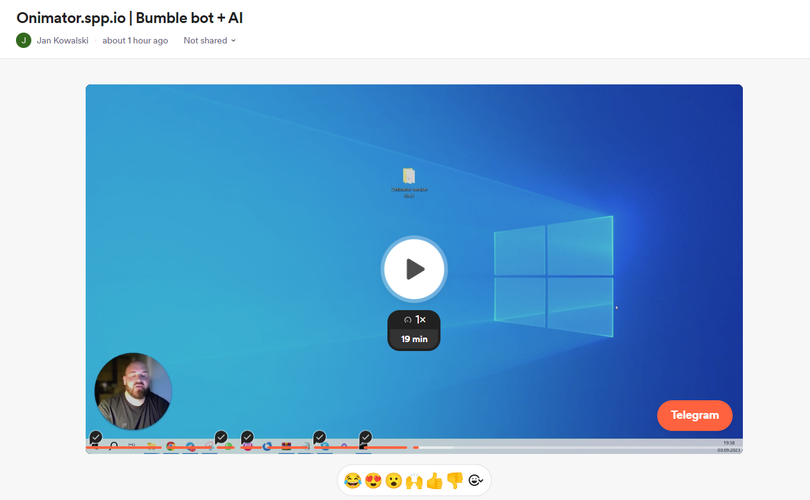Click the orange Telegram button
The width and height of the screenshot is (810, 500).
click(695, 416)
